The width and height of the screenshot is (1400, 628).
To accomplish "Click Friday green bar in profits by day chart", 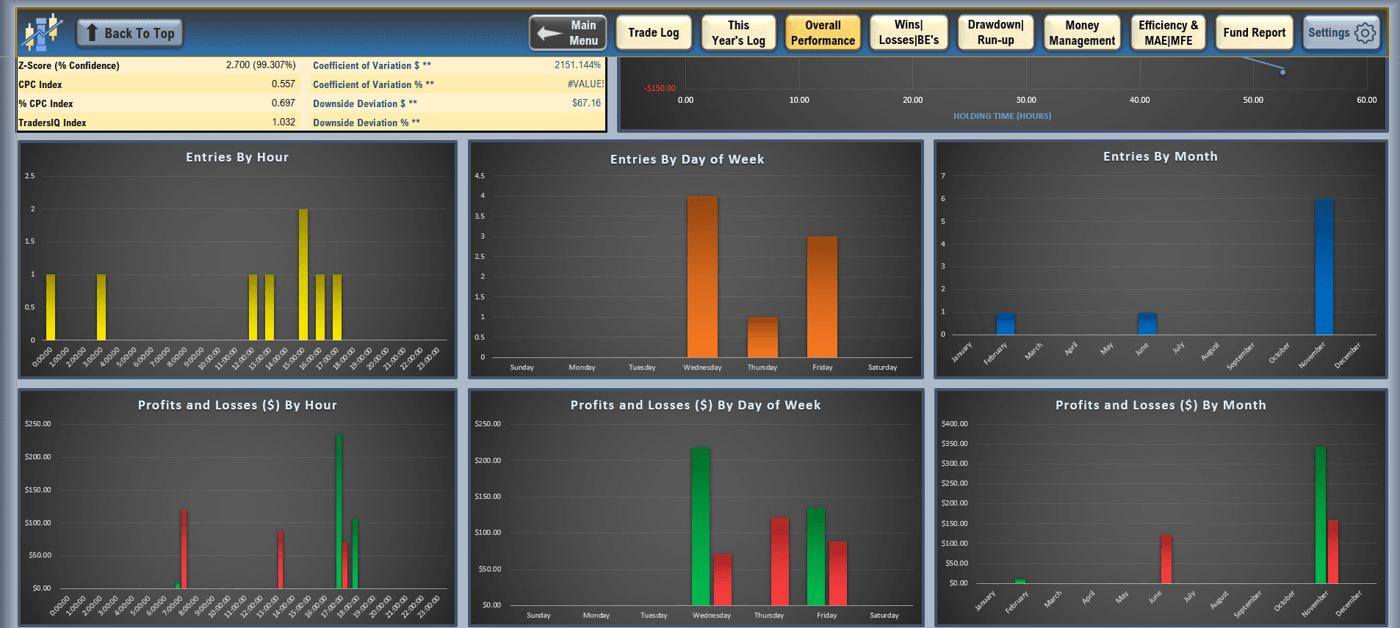I will (816, 556).
